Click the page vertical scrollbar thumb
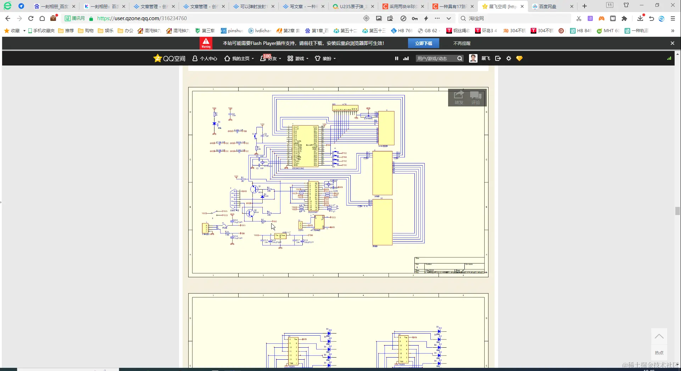The image size is (681, 371). 677,211
